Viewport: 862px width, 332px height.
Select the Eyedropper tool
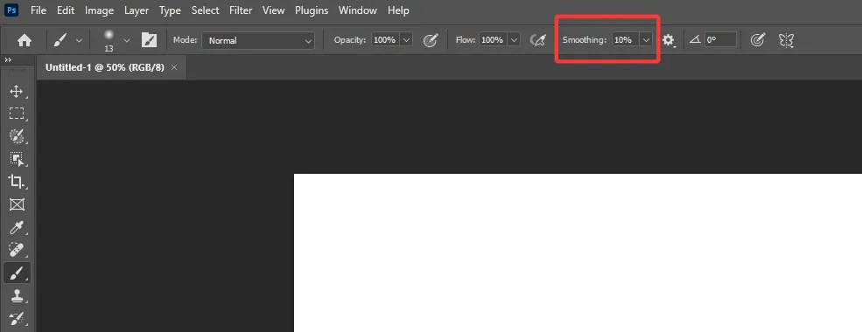pos(17,227)
